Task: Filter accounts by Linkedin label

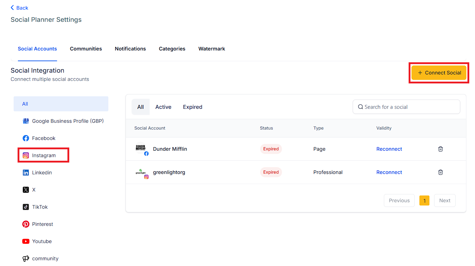Action: 42,173
